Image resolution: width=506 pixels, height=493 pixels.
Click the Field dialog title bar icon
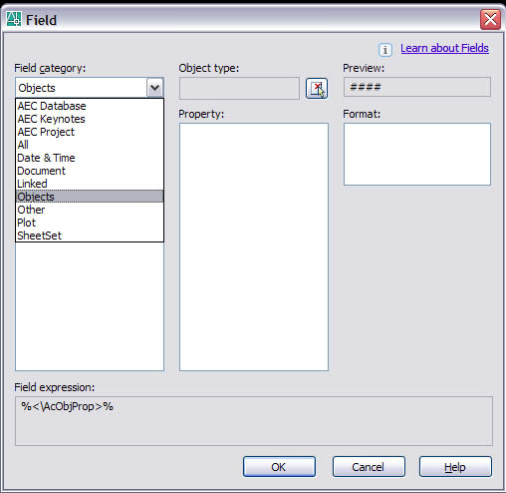[x=14, y=19]
